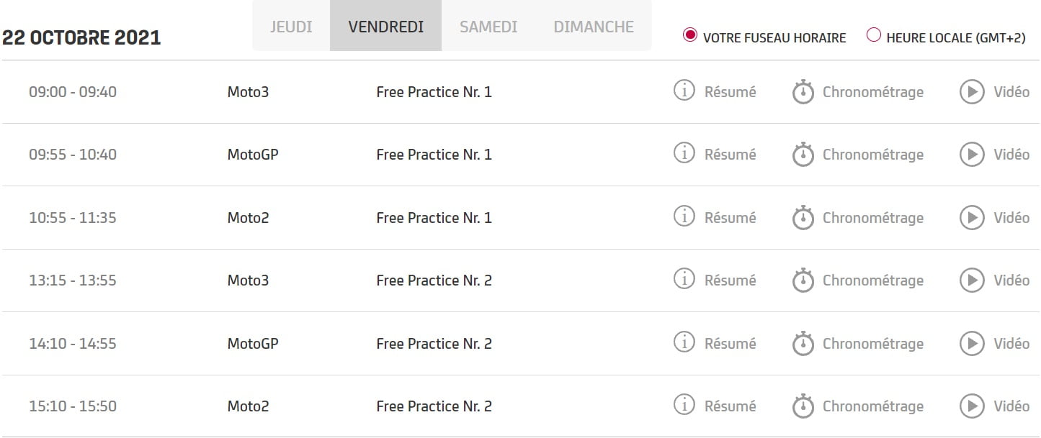1041x438 pixels.
Task: Click the info icon for Moto3 Free Practice Nr. 2
Action: pos(684,280)
